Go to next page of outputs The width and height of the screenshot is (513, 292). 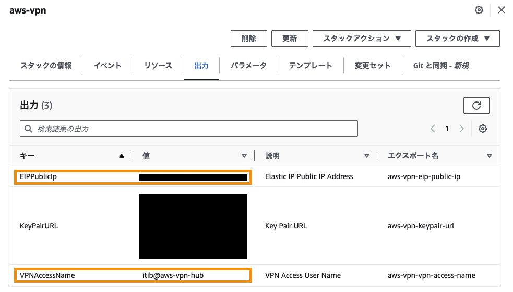tap(462, 129)
